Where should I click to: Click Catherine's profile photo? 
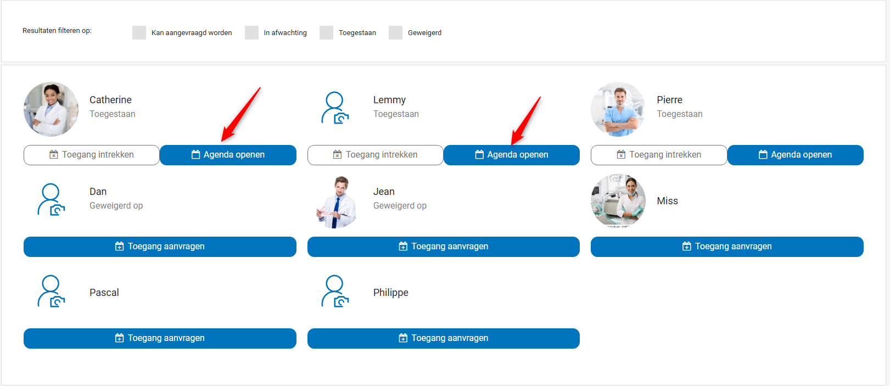[51, 109]
